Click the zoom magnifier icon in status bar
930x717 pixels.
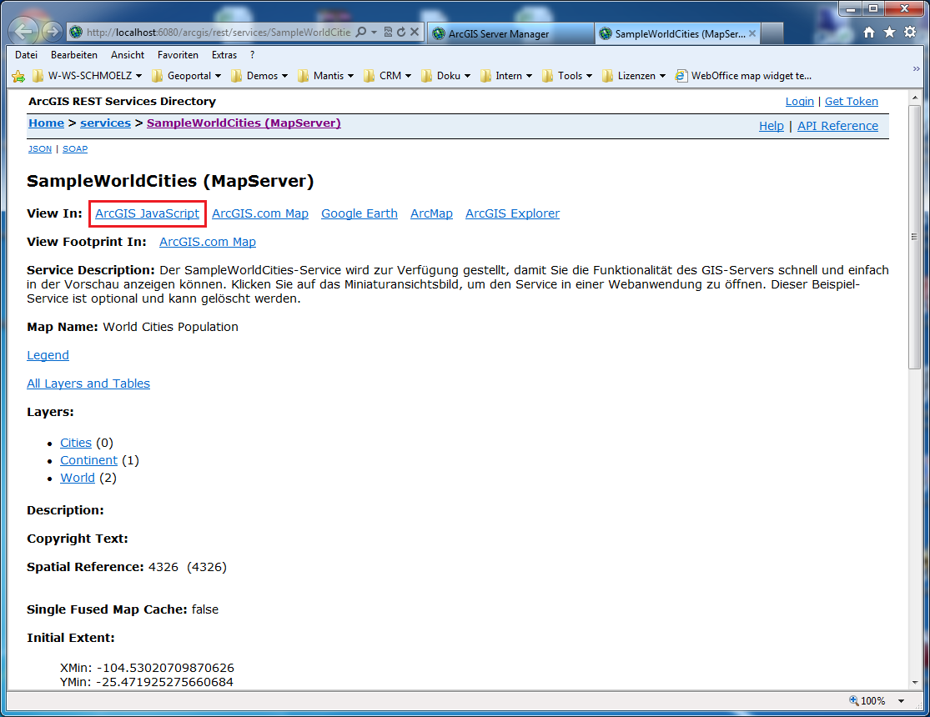pos(852,701)
